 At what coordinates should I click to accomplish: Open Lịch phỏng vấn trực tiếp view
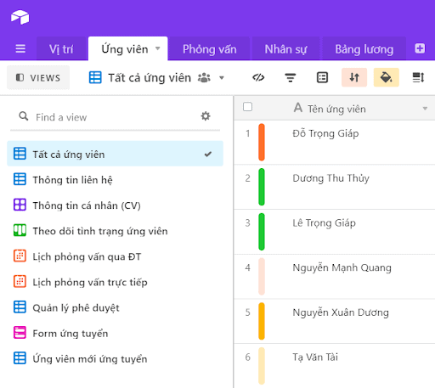[115, 282]
